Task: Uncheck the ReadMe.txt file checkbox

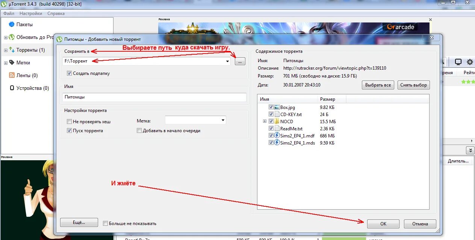Action: [271, 128]
